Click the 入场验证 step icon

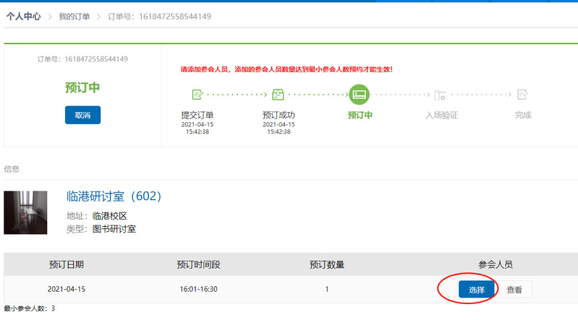tap(440, 95)
